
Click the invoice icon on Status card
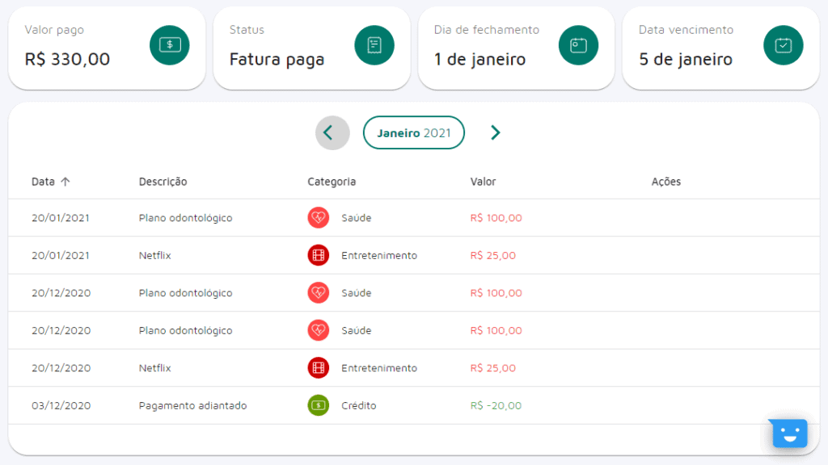(374, 45)
